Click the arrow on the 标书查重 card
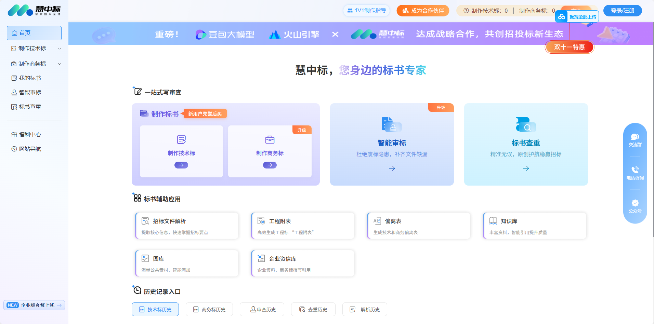 tap(526, 168)
